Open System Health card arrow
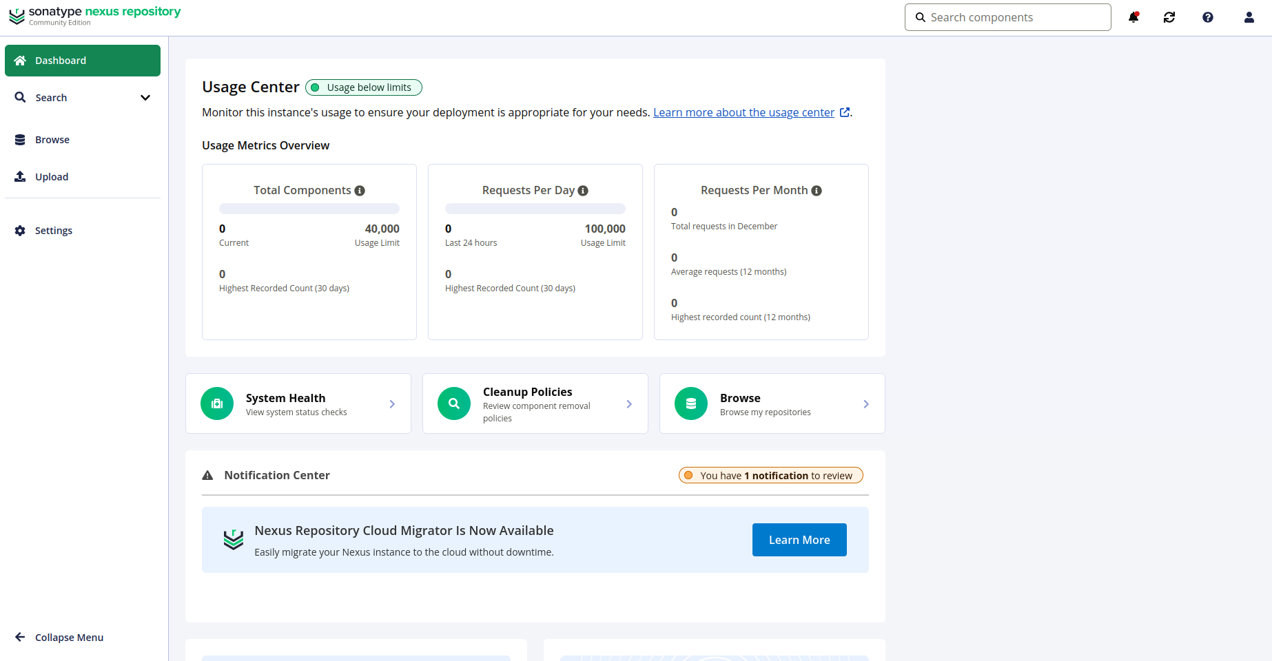1272x661 pixels. (392, 404)
